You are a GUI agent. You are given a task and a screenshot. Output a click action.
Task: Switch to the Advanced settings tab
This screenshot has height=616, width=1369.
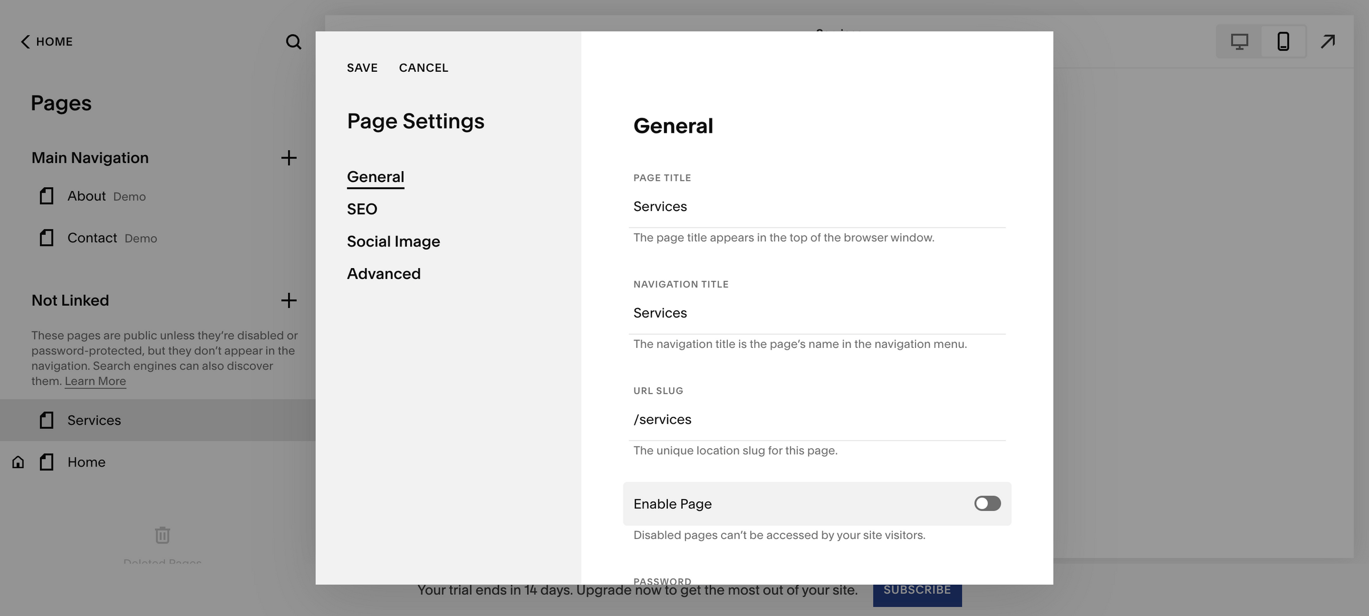383,274
